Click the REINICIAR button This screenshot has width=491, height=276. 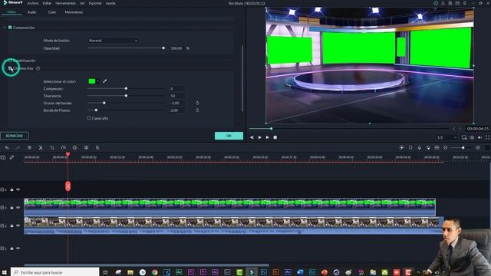coord(15,136)
